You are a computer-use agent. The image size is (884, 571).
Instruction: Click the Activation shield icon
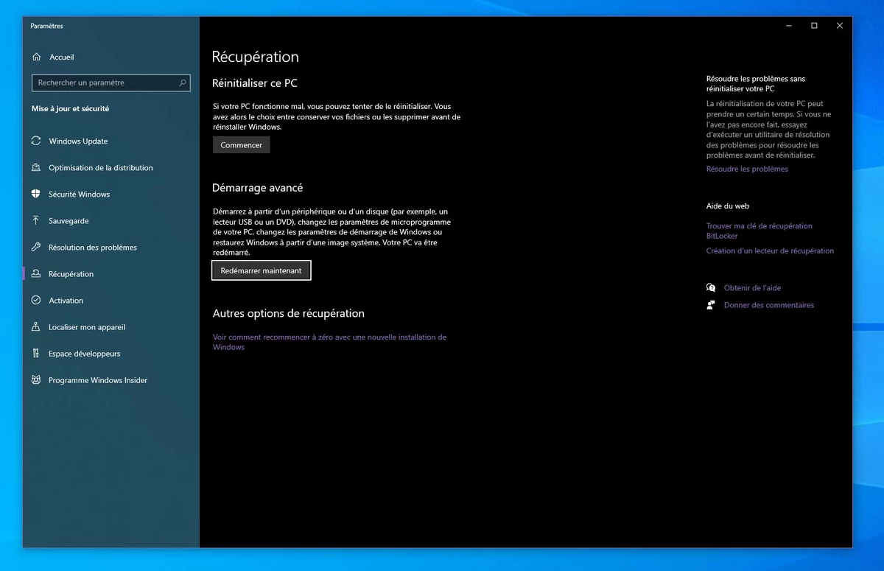tap(35, 300)
